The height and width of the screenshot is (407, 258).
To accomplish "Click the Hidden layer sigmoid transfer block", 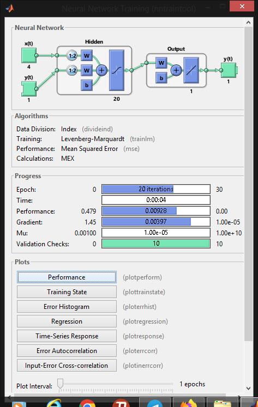I will click(x=117, y=70).
